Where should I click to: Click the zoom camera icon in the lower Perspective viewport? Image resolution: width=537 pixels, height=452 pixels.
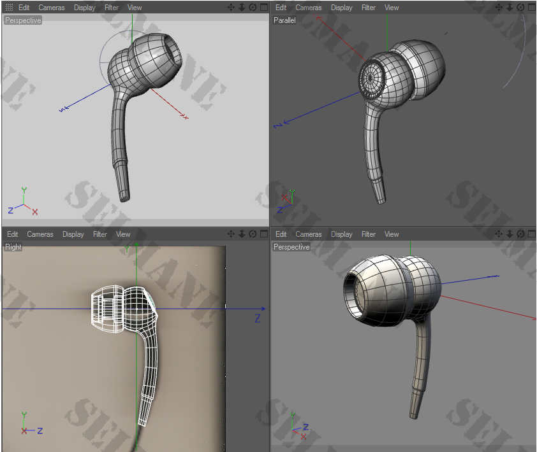(510, 234)
